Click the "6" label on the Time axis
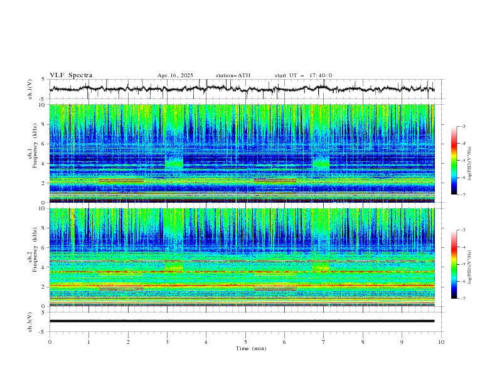497x384 pixels. tap(284, 342)
